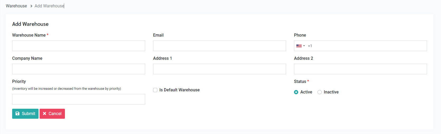Focus the Address 2 input field
This screenshot has width=441, height=134.
pyautogui.click(x=361, y=69)
